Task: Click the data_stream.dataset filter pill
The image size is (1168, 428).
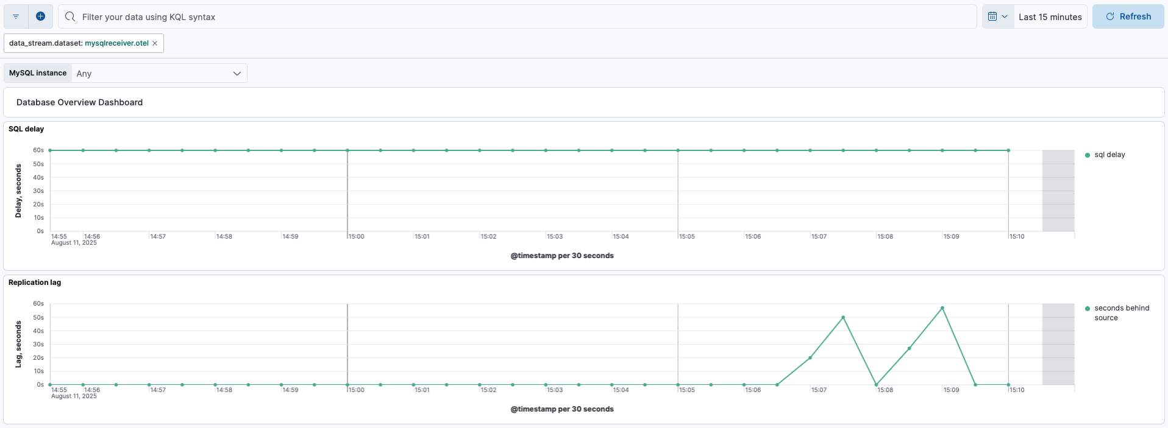Action: (79, 43)
